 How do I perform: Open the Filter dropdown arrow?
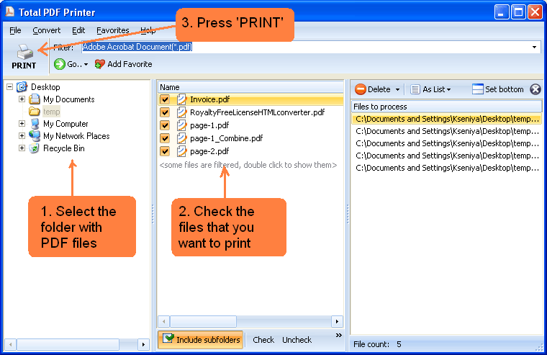click(534, 47)
